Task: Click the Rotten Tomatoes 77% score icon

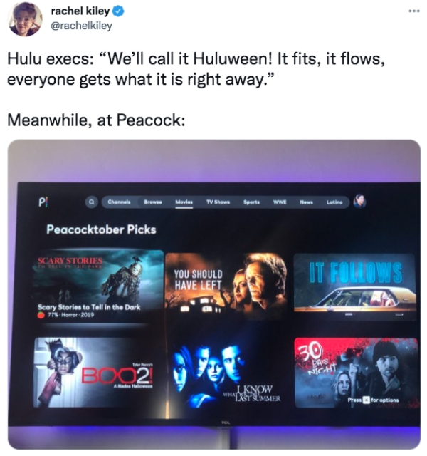Action: (x=42, y=315)
